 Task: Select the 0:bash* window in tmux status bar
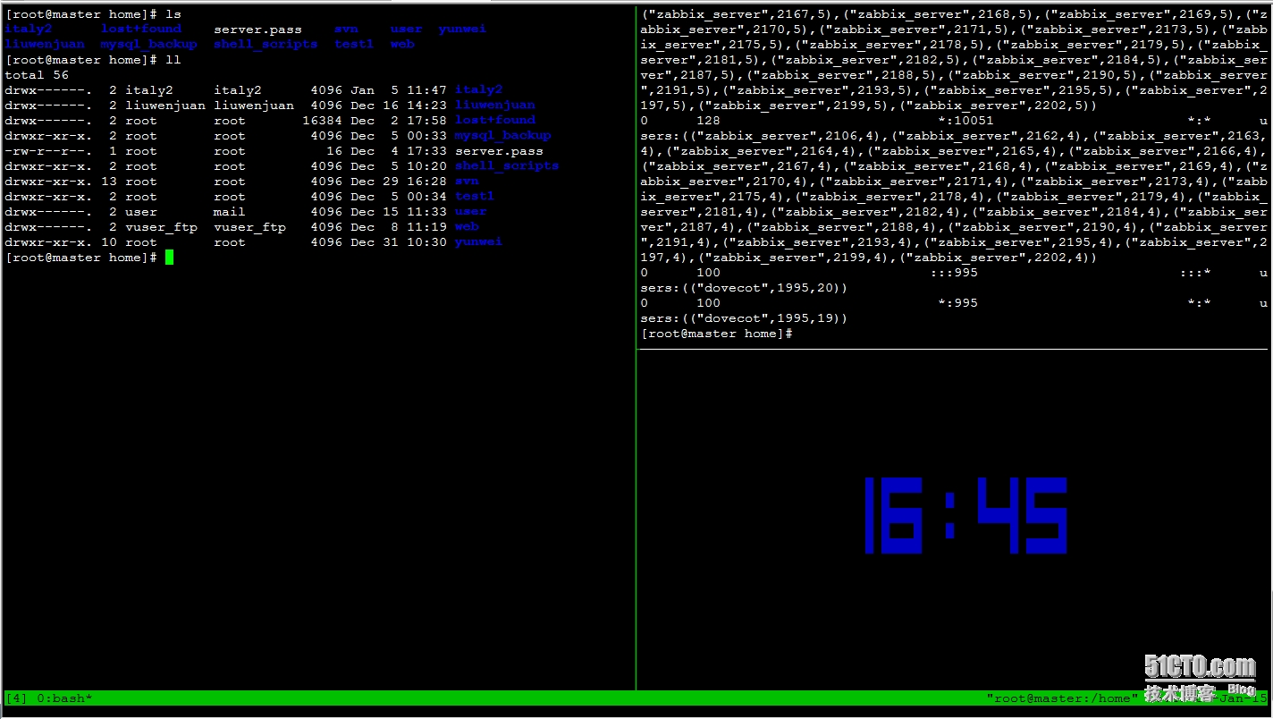(x=65, y=698)
